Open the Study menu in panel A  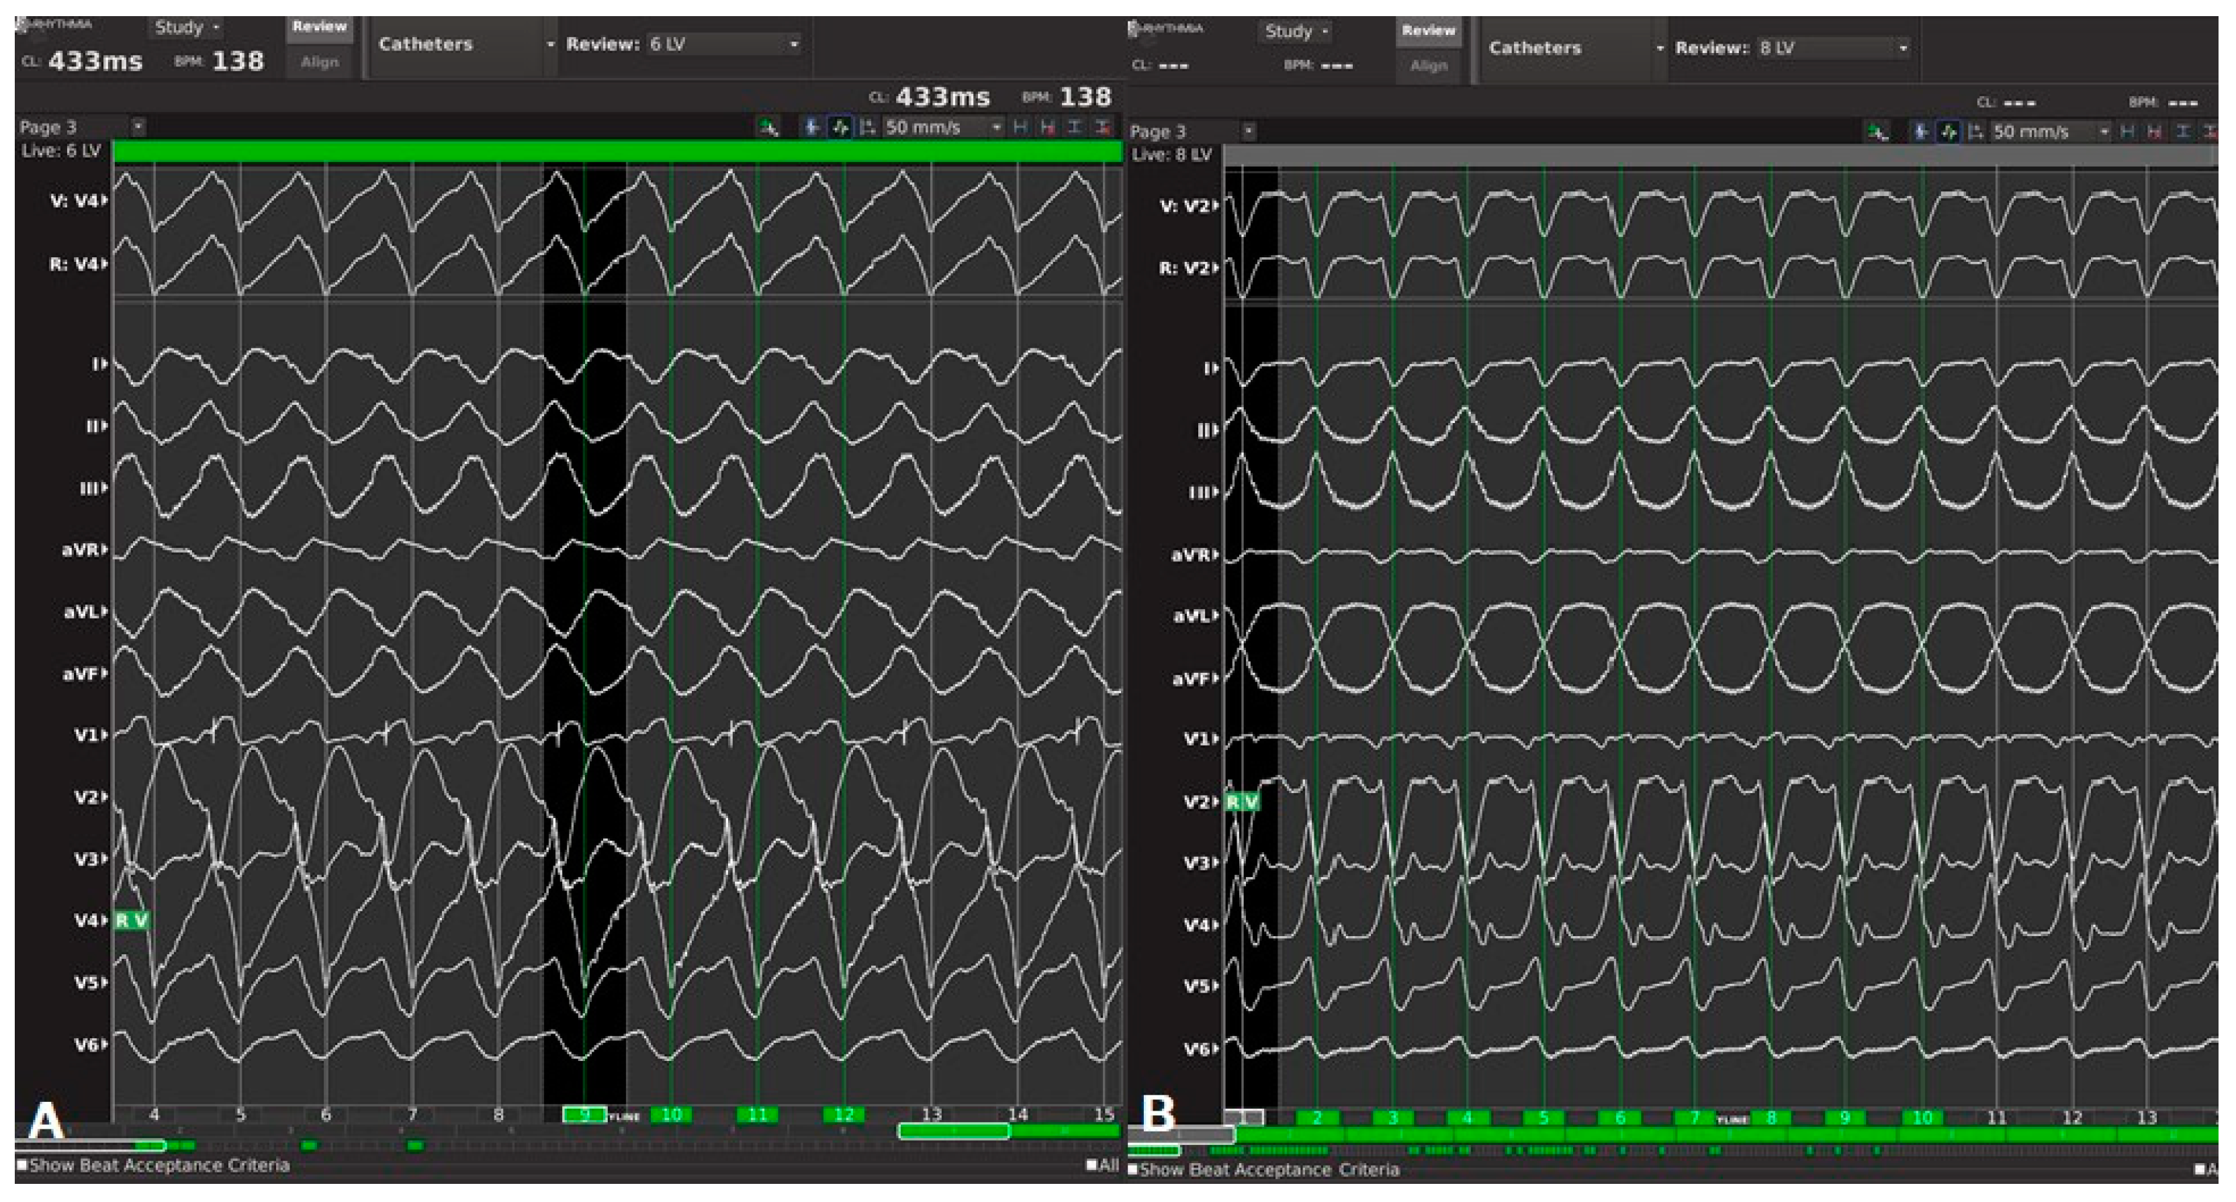[187, 27]
